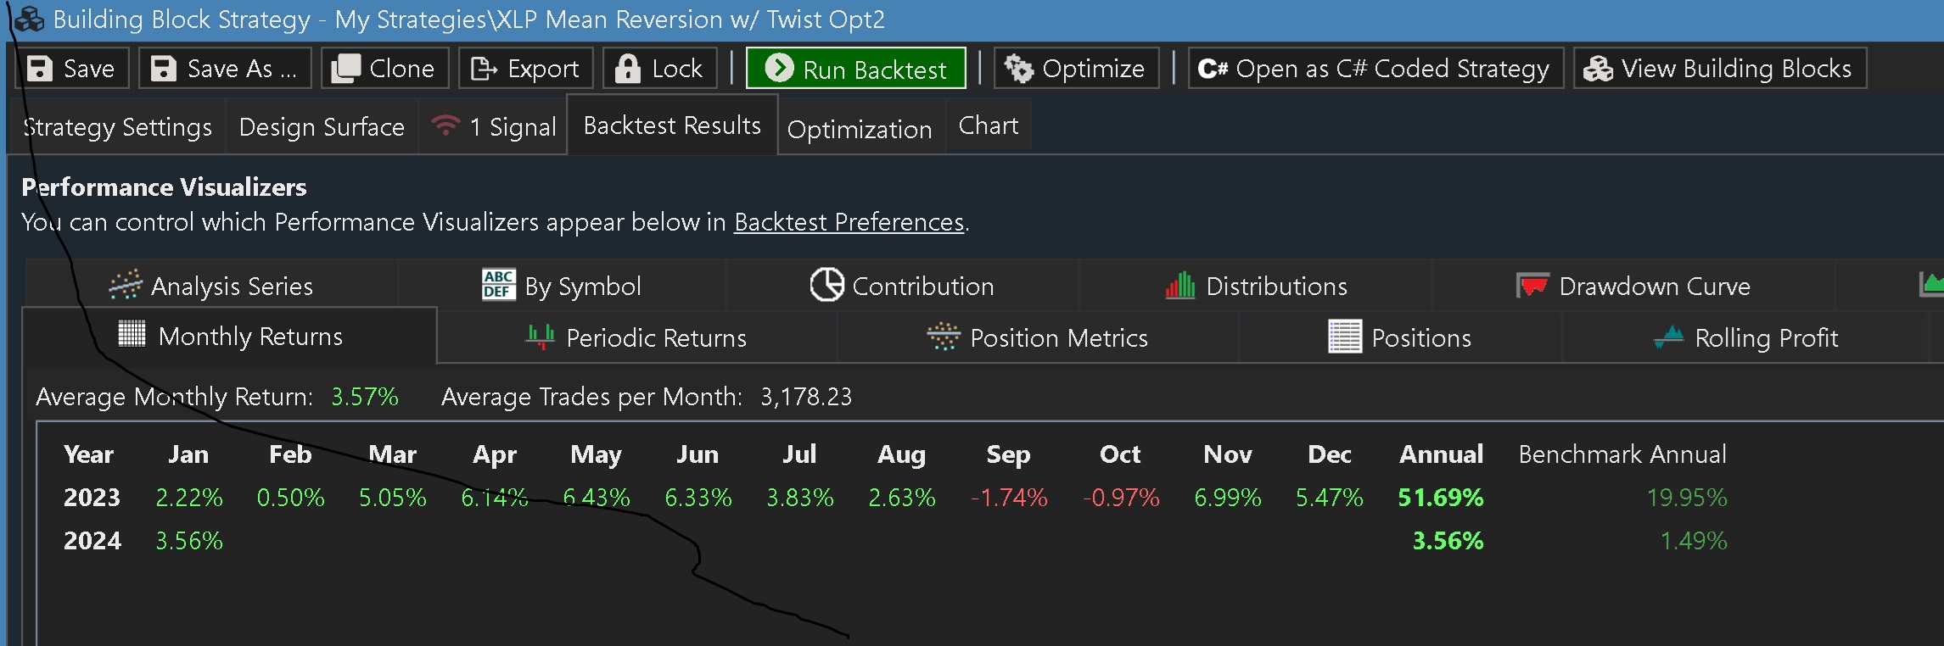Image resolution: width=1944 pixels, height=646 pixels.
Task: Click the Drawdown Curve red icon
Action: click(1532, 286)
